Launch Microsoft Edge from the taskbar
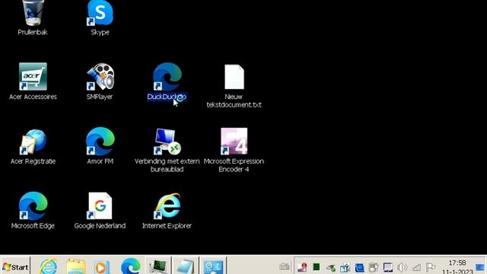The height and width of the screenshot is (274, 487). (130, 266)
